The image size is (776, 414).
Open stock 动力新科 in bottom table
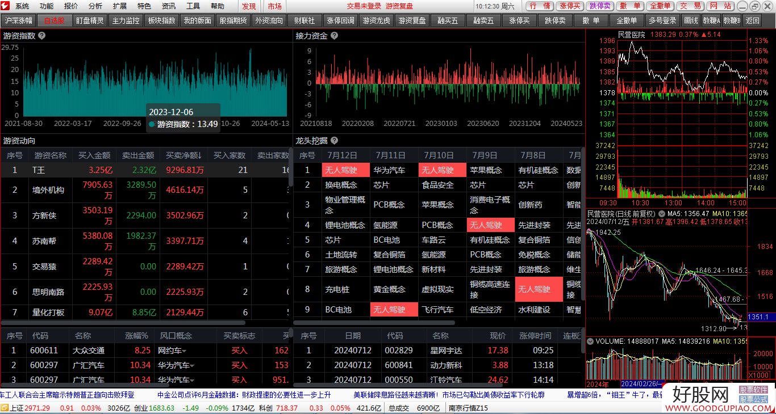tap(445, 365)
